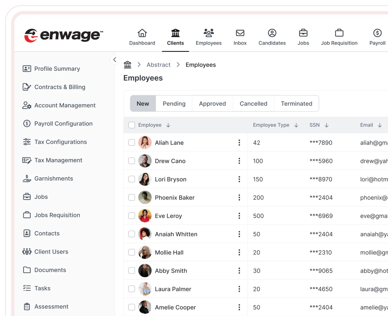
Task: Tick the checkbox for Aliah Lane
Action: point(132,143)
